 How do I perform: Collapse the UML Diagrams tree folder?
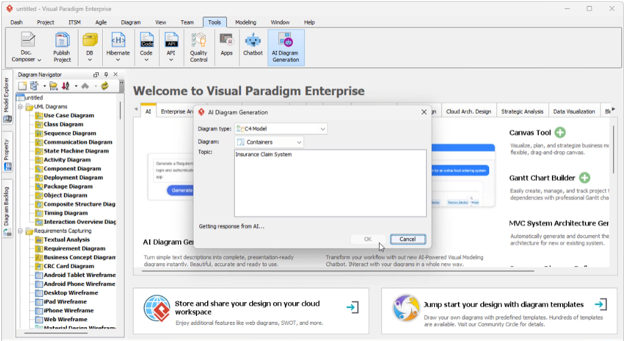click(x=20, y=107)
